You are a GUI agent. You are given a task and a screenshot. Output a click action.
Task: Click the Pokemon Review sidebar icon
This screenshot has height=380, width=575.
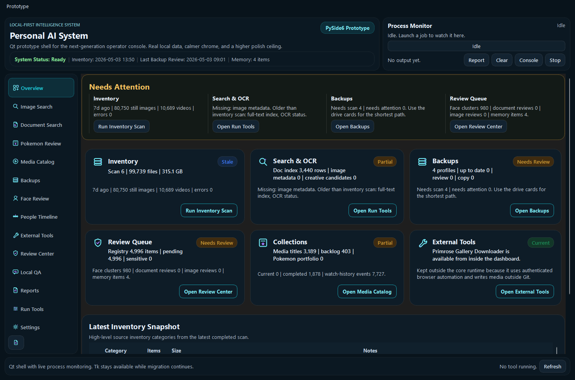coord(16,143)
